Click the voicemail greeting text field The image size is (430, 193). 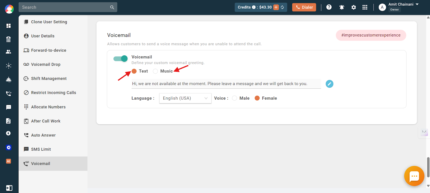[226, 84]
